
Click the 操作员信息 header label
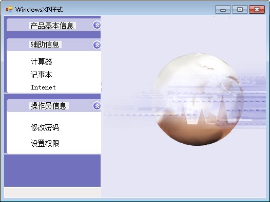pos(49,106)
